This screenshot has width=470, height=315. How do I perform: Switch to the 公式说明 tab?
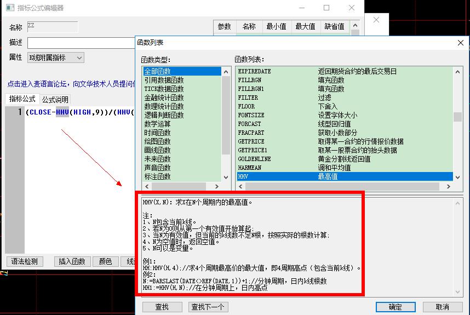55,100
